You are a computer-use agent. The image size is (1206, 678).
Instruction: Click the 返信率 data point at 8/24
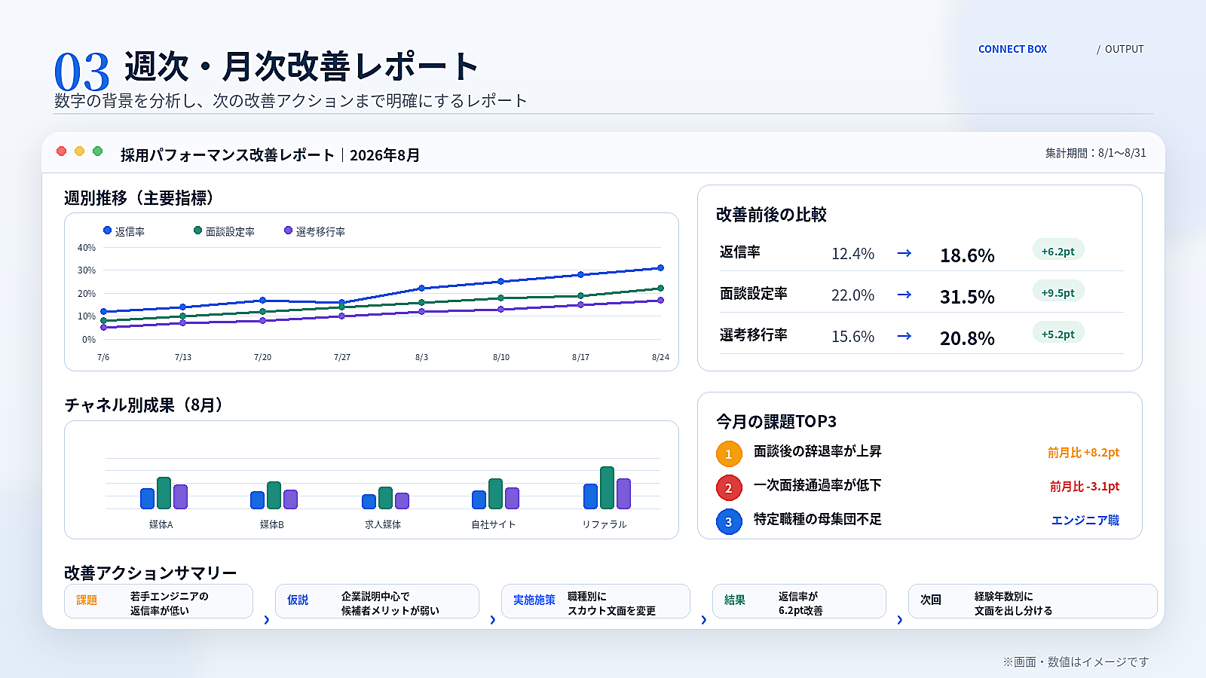pyautogui.click(x=660, y=267)
